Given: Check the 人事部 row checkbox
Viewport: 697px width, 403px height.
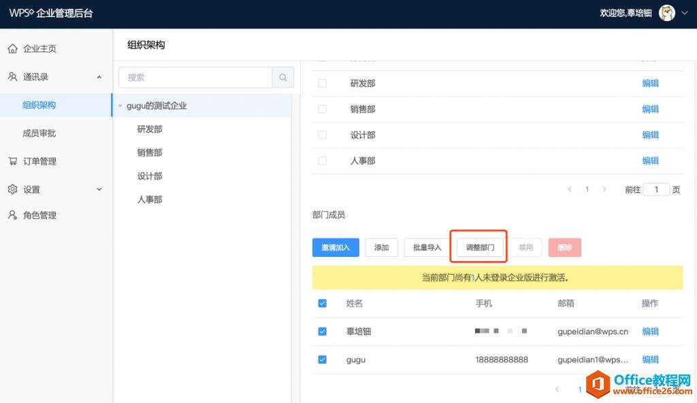Looking at the screenshot, I should (322, 160).
